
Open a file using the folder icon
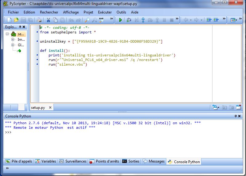(16, 20)
